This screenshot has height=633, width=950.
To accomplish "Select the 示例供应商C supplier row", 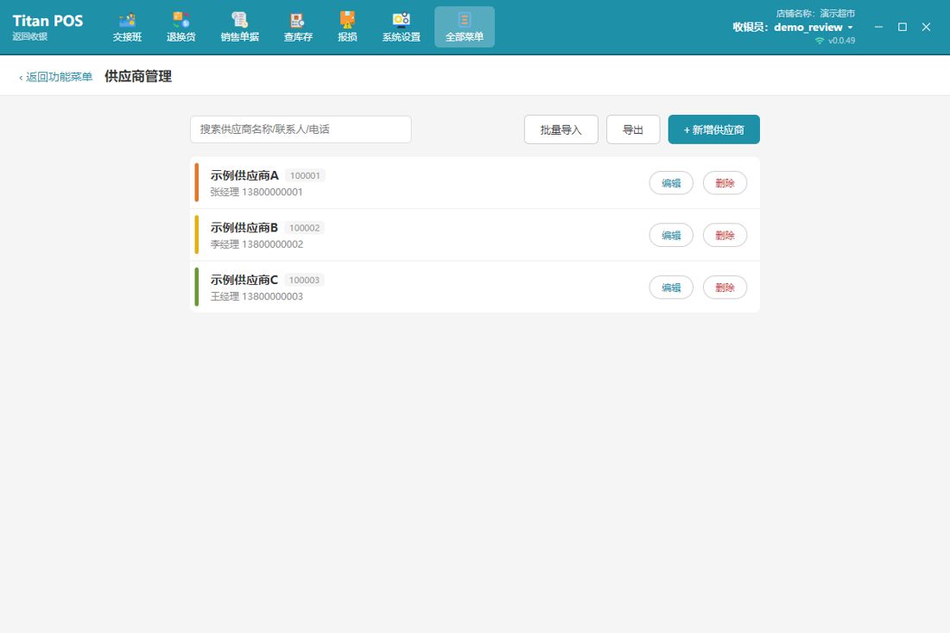I will 475,287.
